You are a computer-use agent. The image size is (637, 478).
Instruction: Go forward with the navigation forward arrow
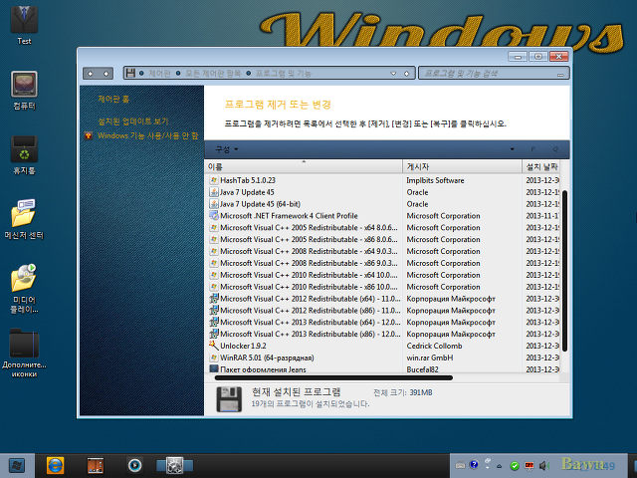(106, 74)
